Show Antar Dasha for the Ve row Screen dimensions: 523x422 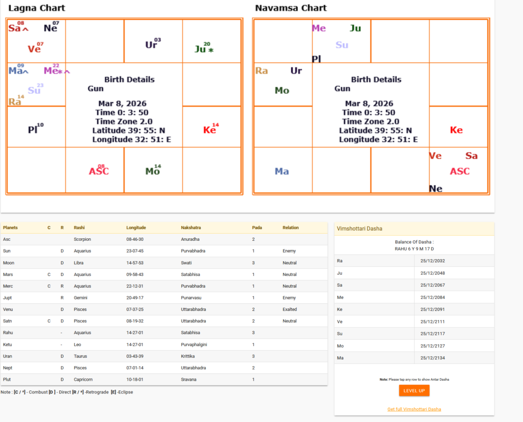414,321
